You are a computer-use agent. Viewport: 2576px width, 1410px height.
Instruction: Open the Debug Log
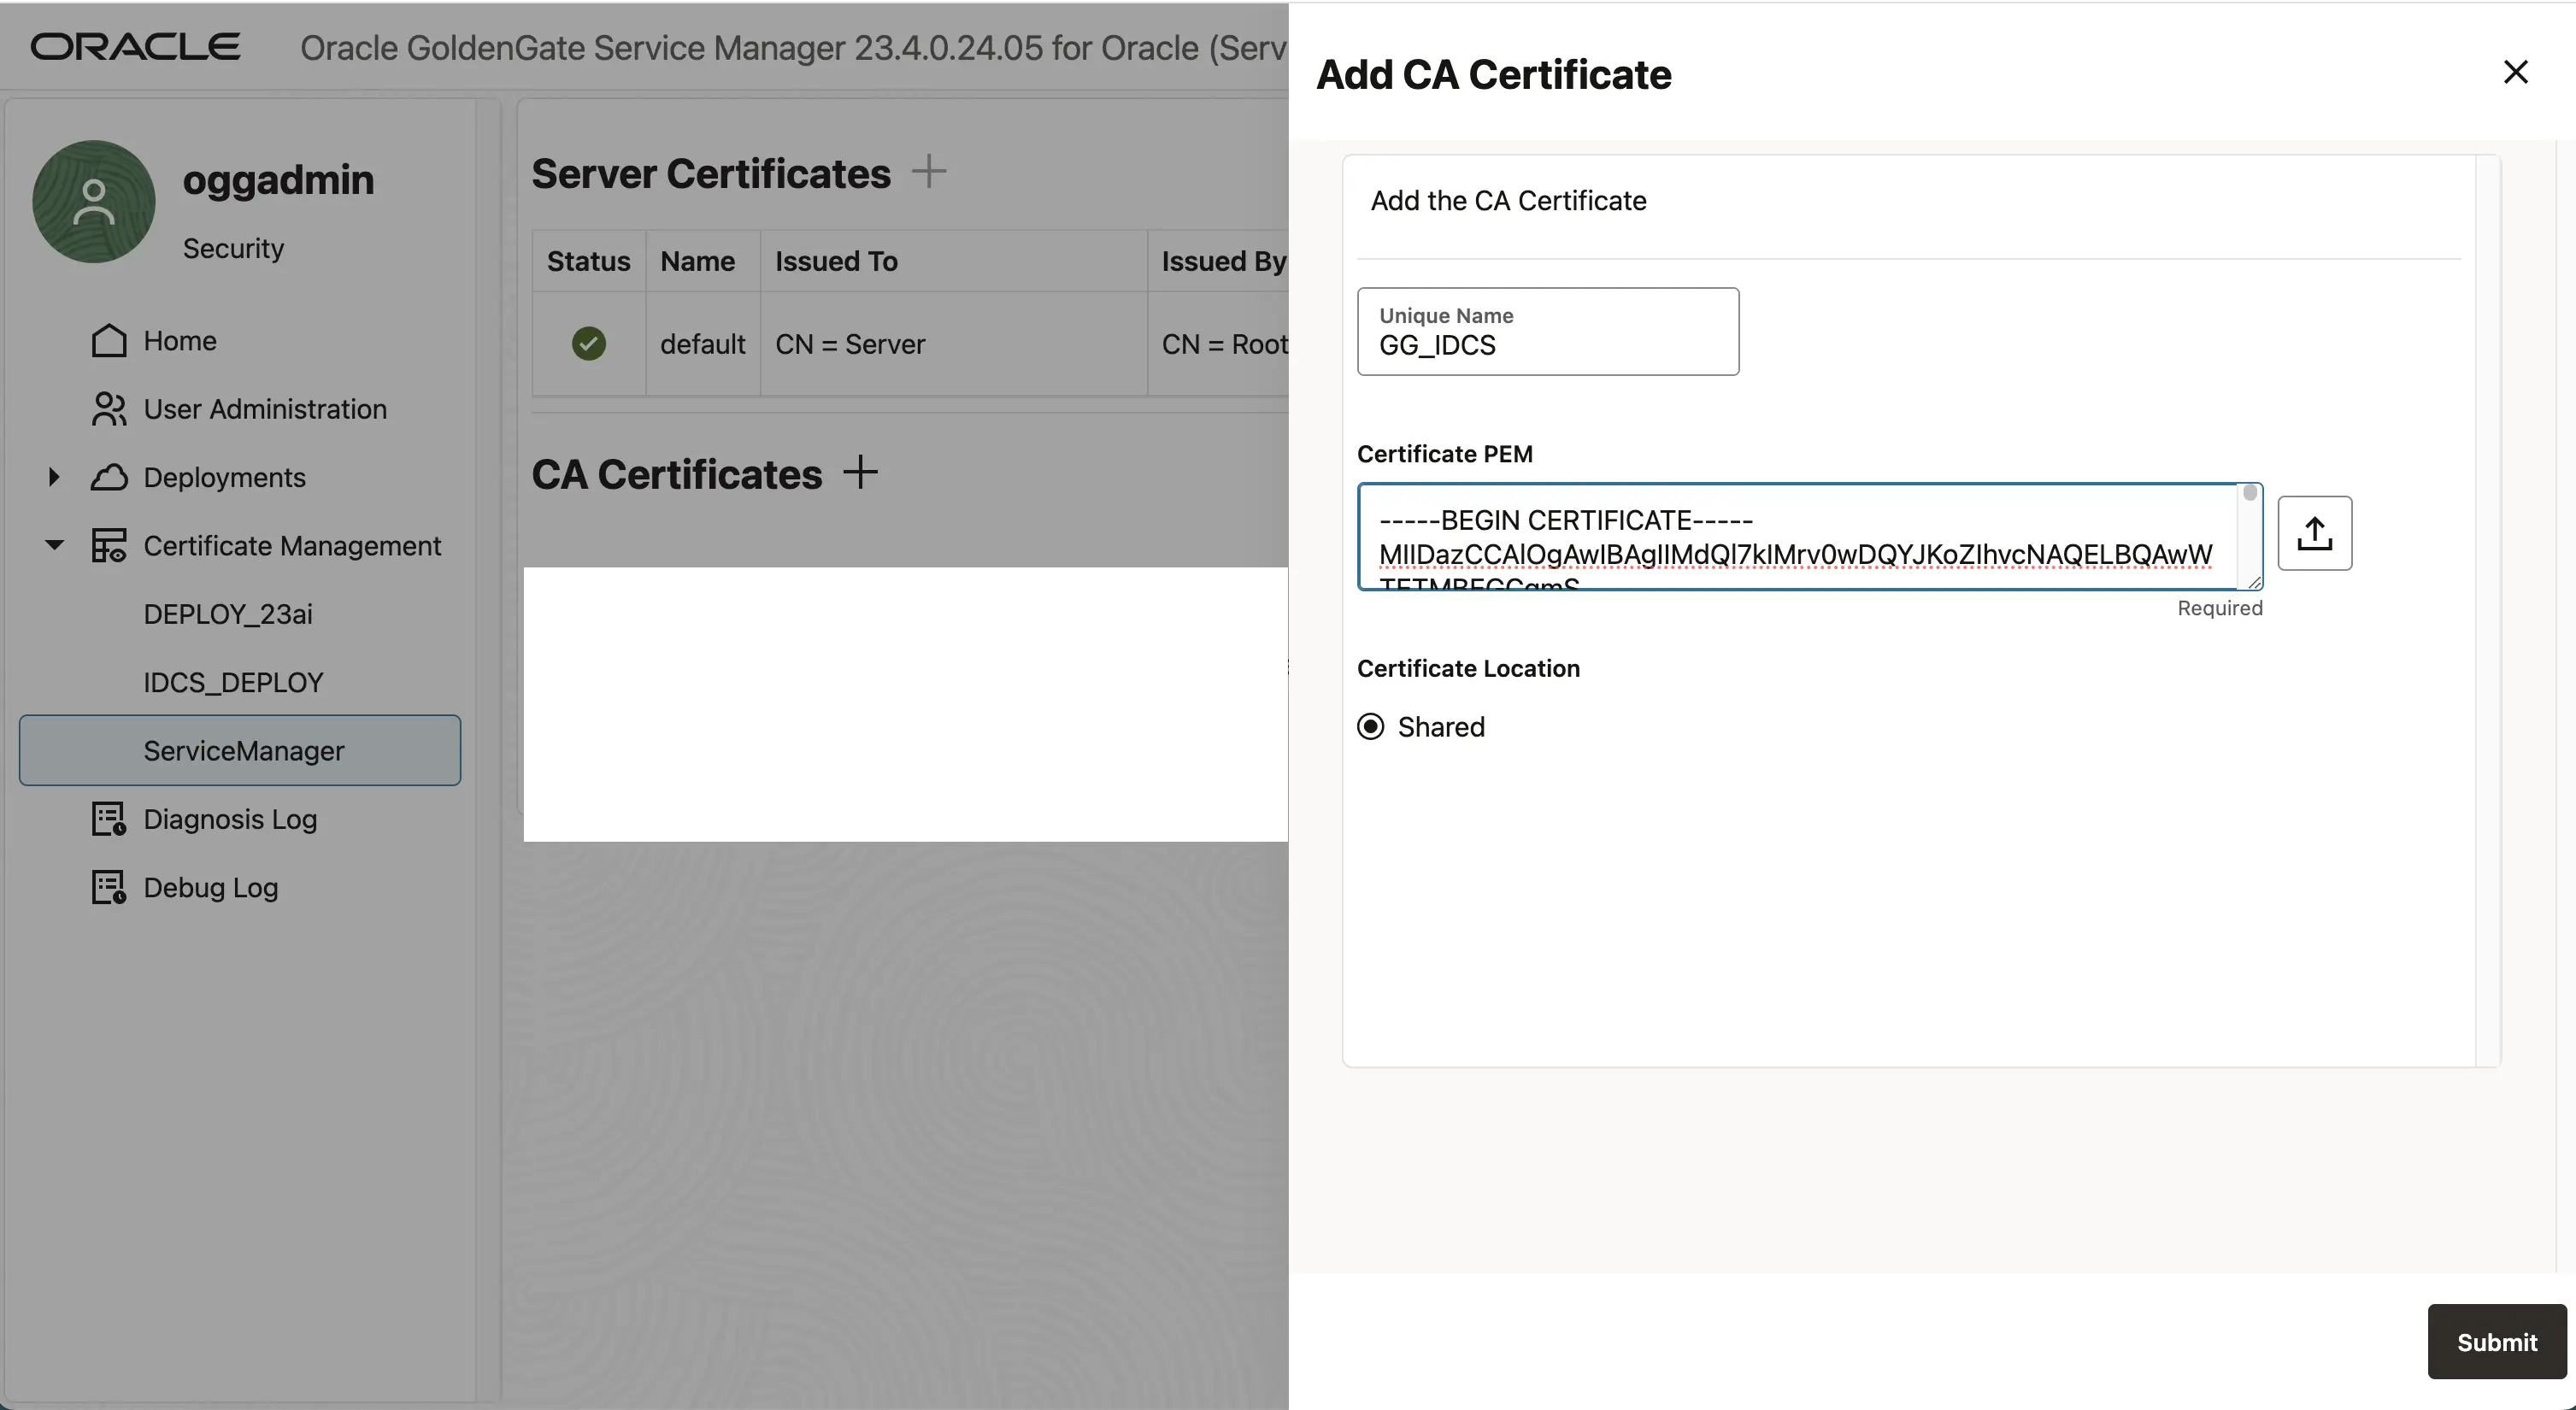(x=210, y=887)
